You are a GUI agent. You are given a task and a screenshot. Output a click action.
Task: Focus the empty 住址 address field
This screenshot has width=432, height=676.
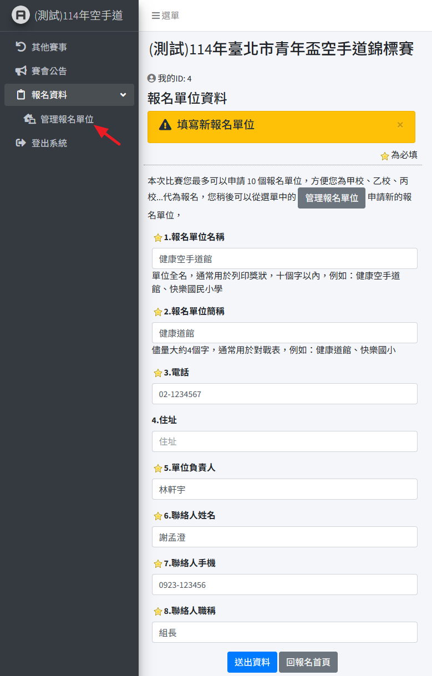[x=284, y=441]
